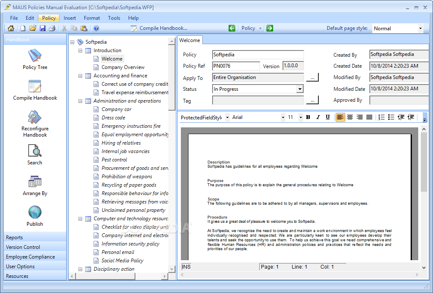Open the Status dropdown showing In Progress
433x293 pixels.
click(x=300, y=89)
